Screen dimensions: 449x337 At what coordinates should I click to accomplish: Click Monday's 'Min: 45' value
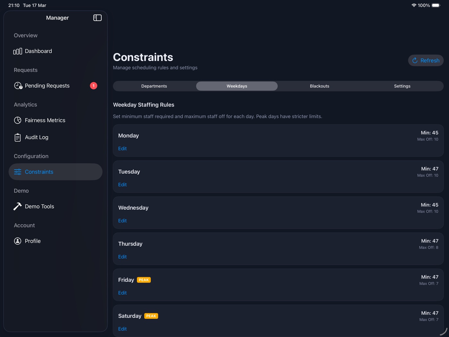(x=429, y=133)
